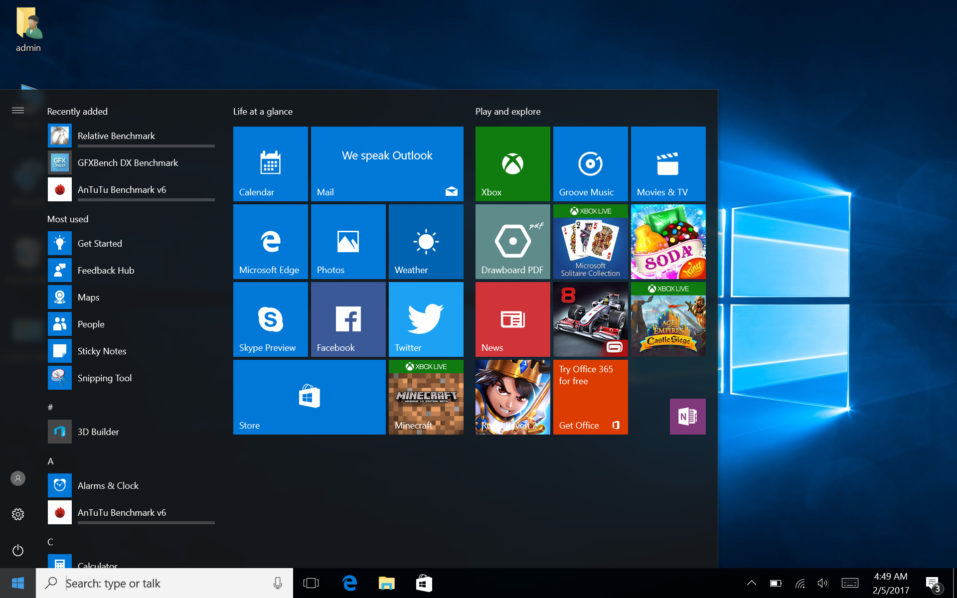The height and width of the screenshot is (598, 957).
Task: Open Edge from the taskbar
Action: 350,583
